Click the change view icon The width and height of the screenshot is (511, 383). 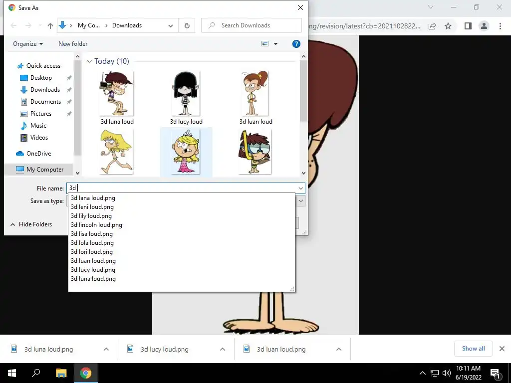pos(265,44)
